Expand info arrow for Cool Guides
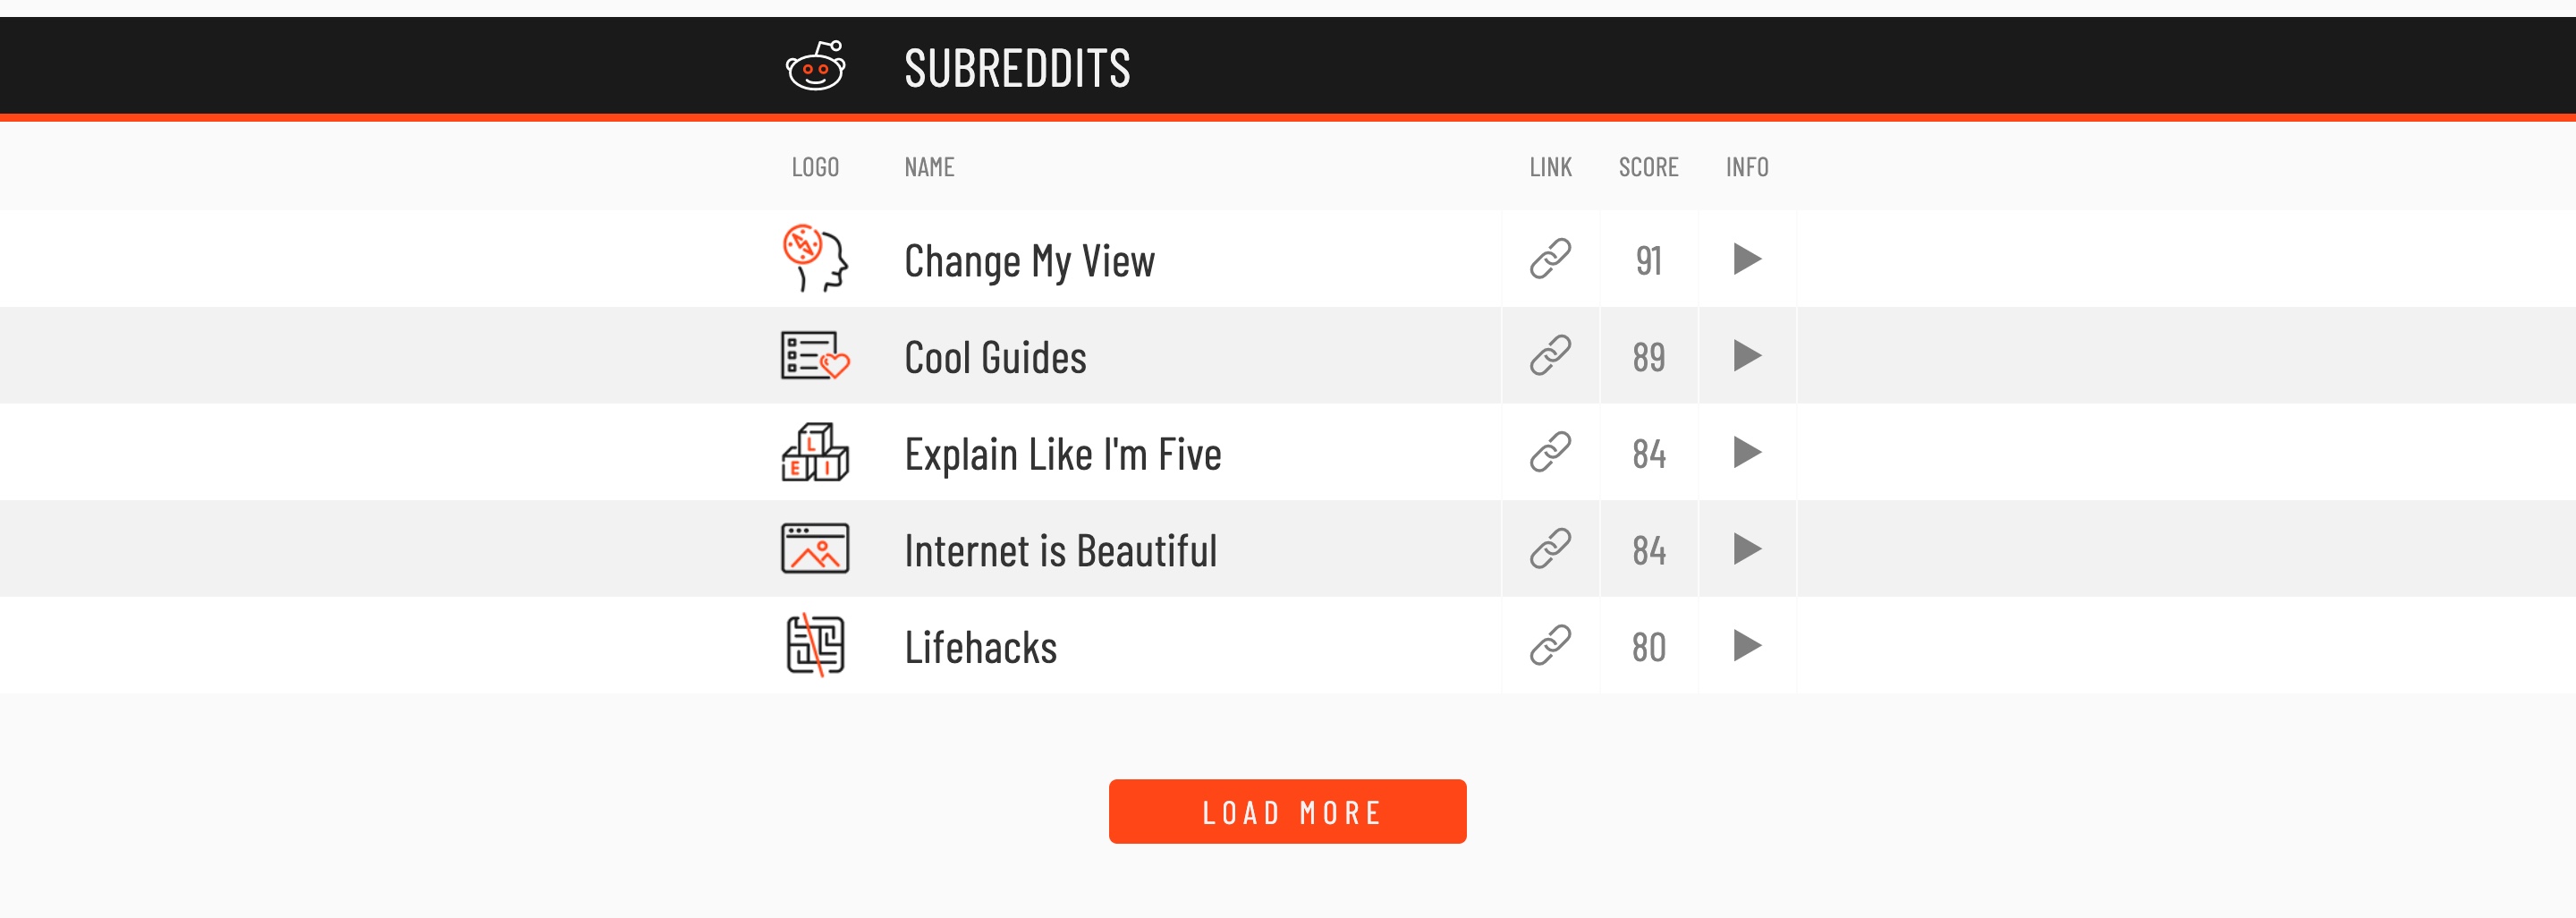 pyautogui.click(x=1746, y=356)
